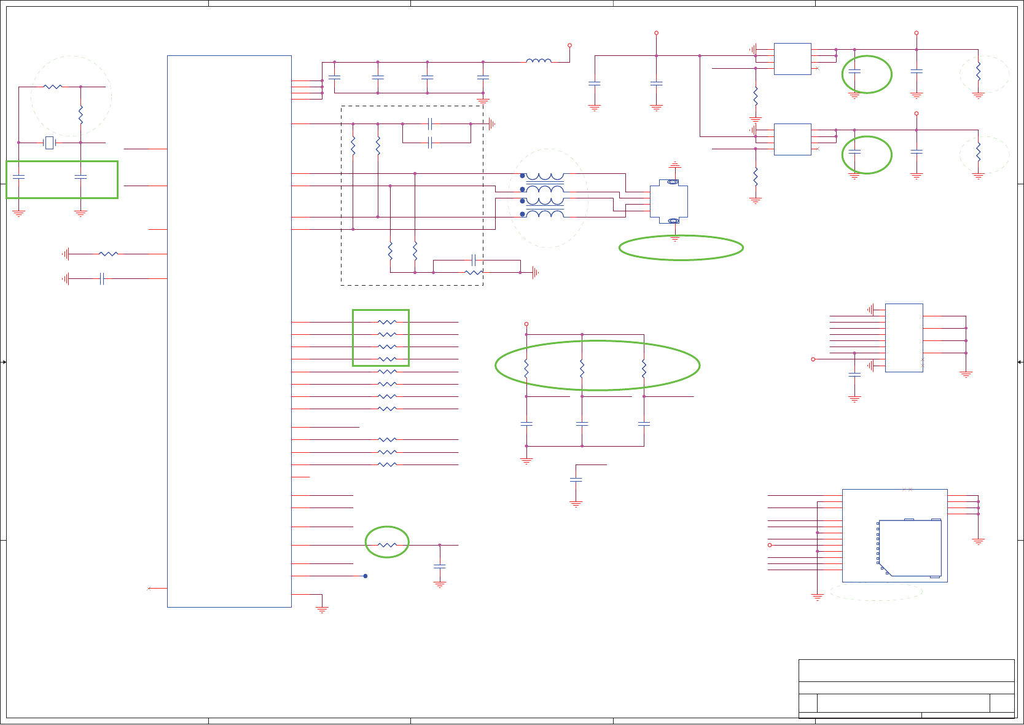Click the horizontal resistor above the crystal

tap(53, 87)
